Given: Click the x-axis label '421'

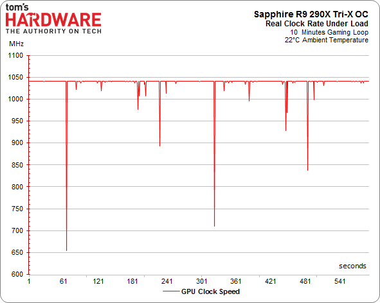Looking at the screenshot, I should (271, 281).
